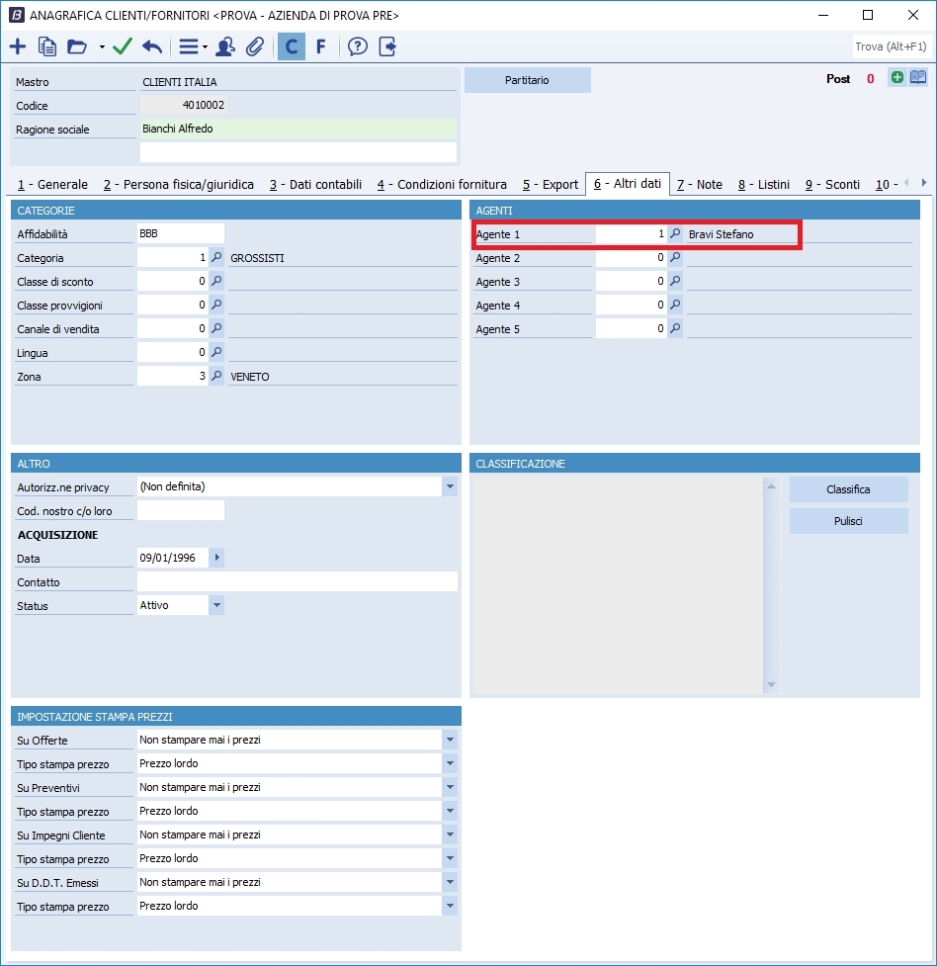Image resolution: width=937 pixels, height=966 pixels.
Task: Click the Classificazione scrollbar down arrow
Action: [771, 684]
